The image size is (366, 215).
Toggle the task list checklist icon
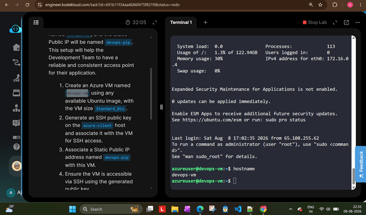36,22
